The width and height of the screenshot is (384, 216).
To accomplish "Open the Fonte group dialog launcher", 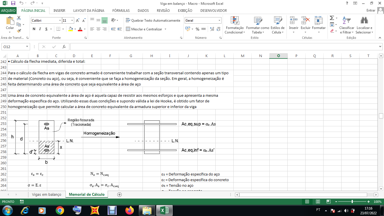I will (85, 38).
